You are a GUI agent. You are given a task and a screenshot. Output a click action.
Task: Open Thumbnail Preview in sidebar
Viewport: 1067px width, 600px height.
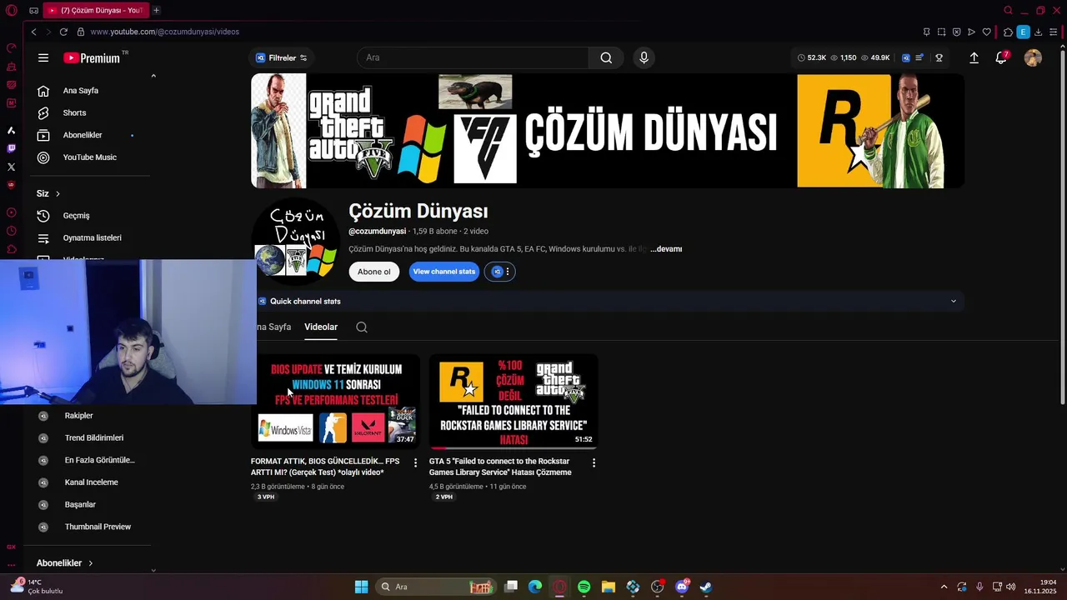pos(98,527)
